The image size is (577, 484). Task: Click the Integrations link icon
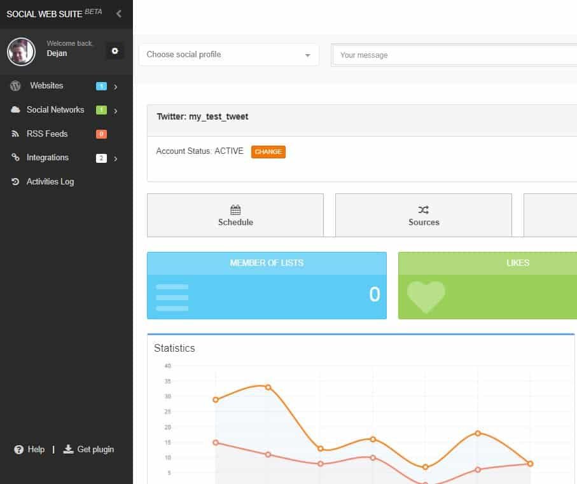(16, 158)
